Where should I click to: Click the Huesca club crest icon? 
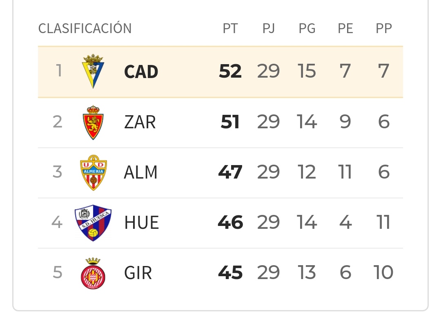pos(93,223)
